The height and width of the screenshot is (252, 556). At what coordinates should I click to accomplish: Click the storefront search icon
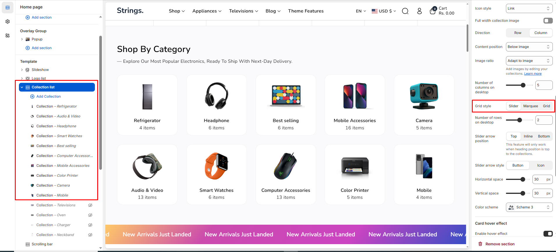(405, 11)
